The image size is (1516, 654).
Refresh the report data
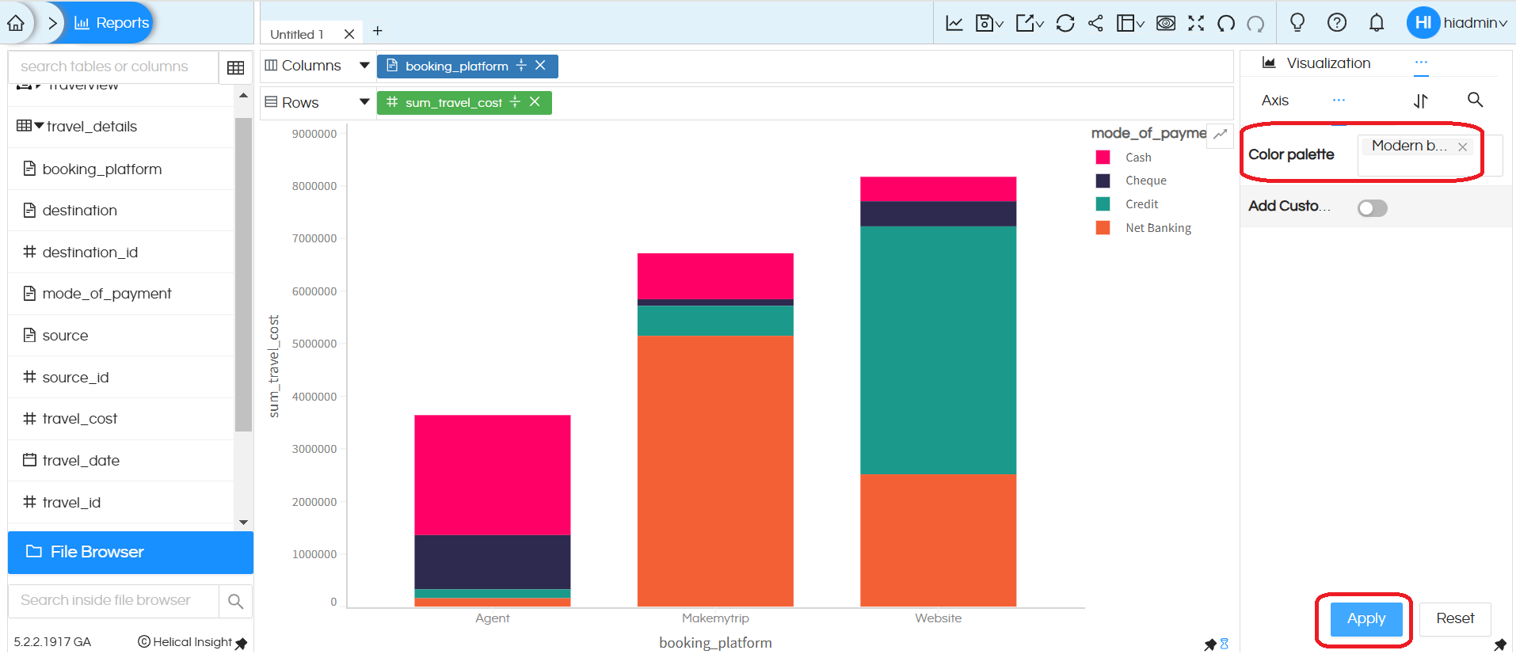coord(1065,23)
